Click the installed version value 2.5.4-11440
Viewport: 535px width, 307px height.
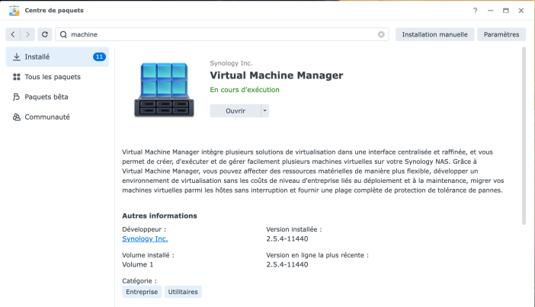pyautogui.click(x=287, y=238)
